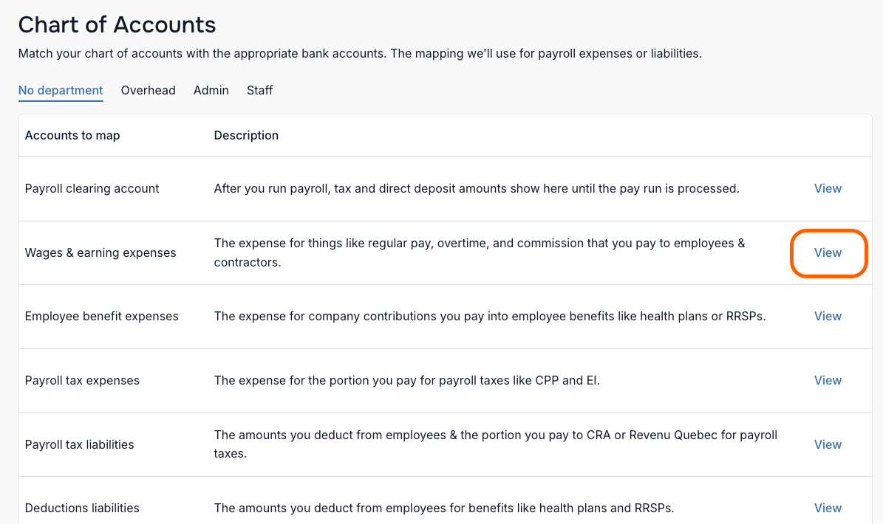Click the Wages & earning expenses label
The image size is (883, 524).
tap(100, 252)
